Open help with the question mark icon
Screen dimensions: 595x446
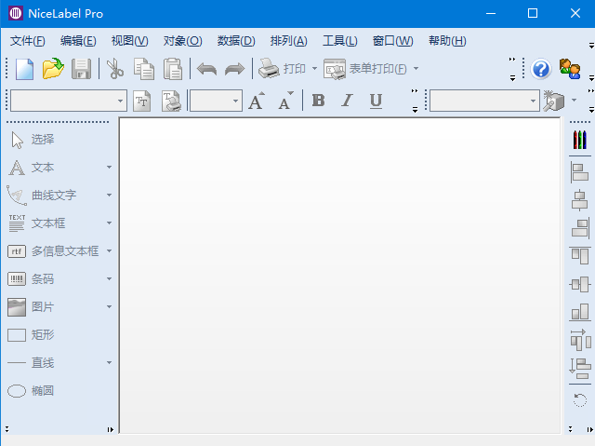[x=541, y=69]
